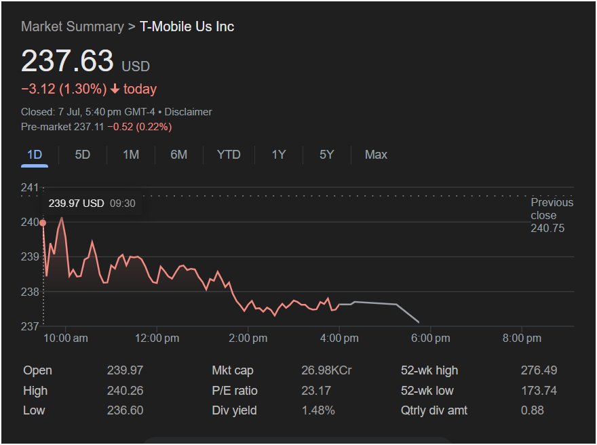Click the Low value 236.60

(125, 410)
